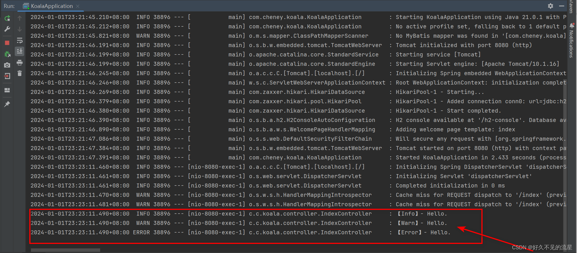Click the Exit icon with red arrow
The height and width of the screenshot is (253, 577).
click(7, 76)
